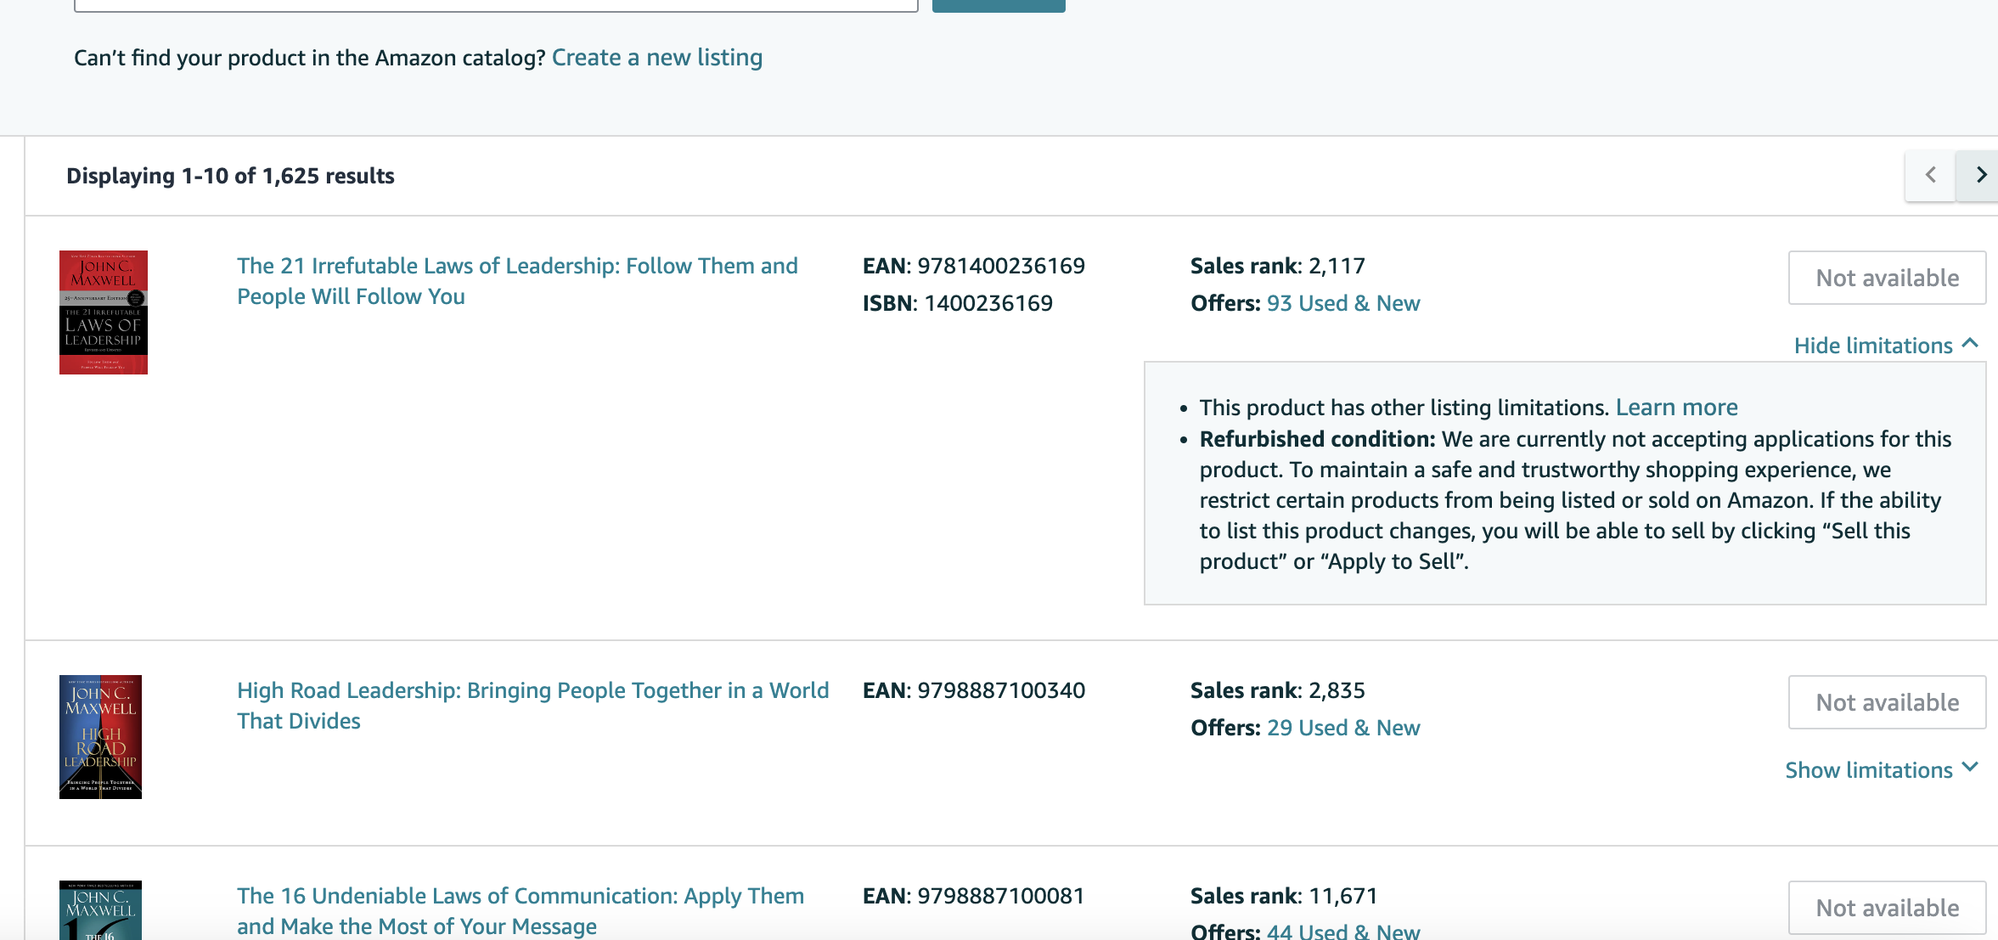Open The 16 Undeniable Laws of Communication title
Screen dimensions: 1998x940
point(520,911)
